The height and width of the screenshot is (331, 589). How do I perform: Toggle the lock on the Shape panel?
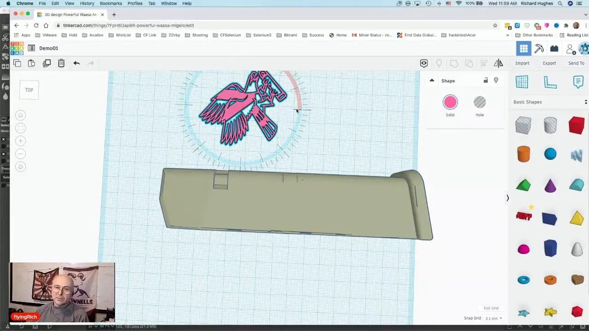tap(485, 80)
